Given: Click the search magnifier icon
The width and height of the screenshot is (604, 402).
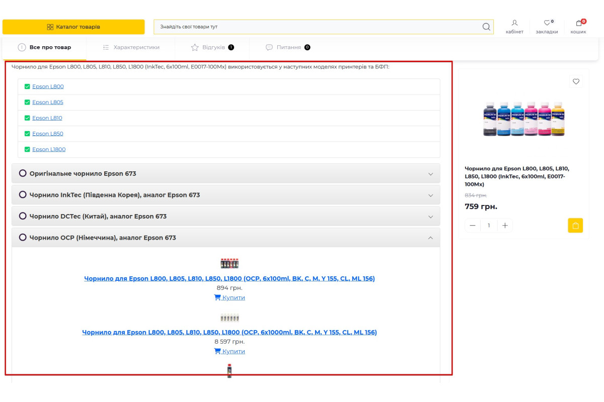Looking at the screenshot, I should tap(486, 27).
